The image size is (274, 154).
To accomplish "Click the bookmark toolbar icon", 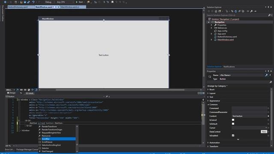I will (112, 2).
